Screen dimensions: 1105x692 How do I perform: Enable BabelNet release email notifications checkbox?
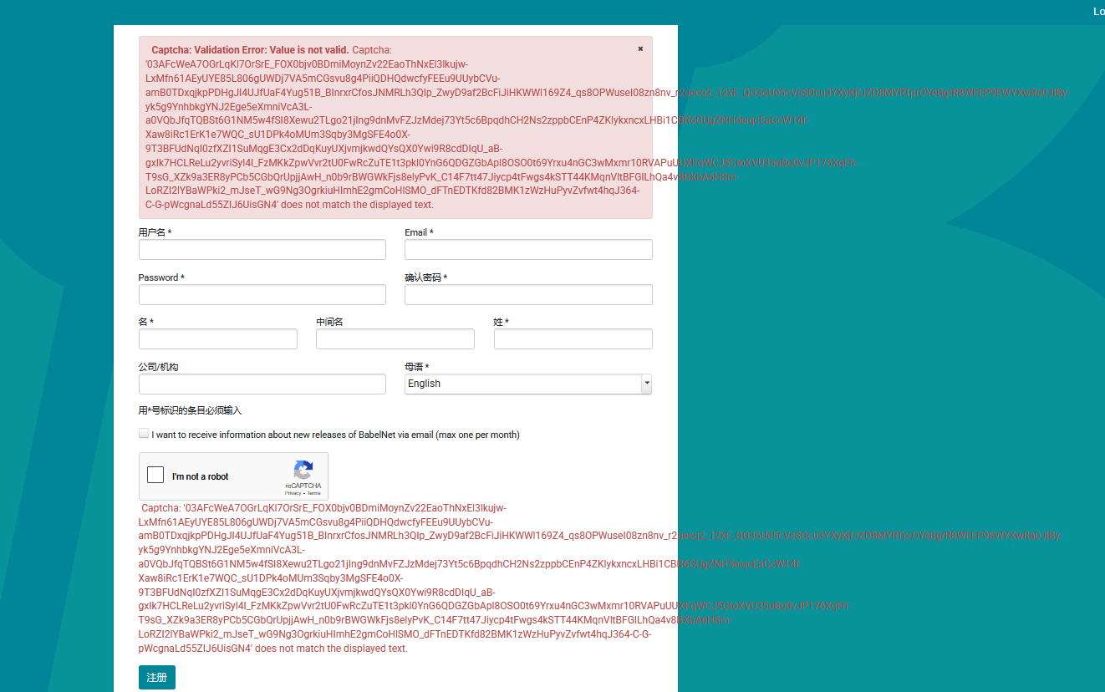click(x=144, y=434)
